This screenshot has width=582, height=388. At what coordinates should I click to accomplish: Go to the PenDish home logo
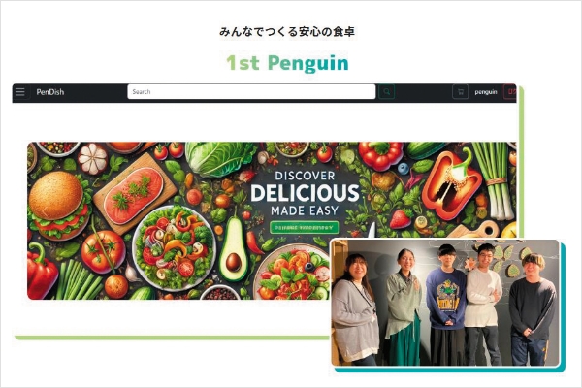point(50,92)
